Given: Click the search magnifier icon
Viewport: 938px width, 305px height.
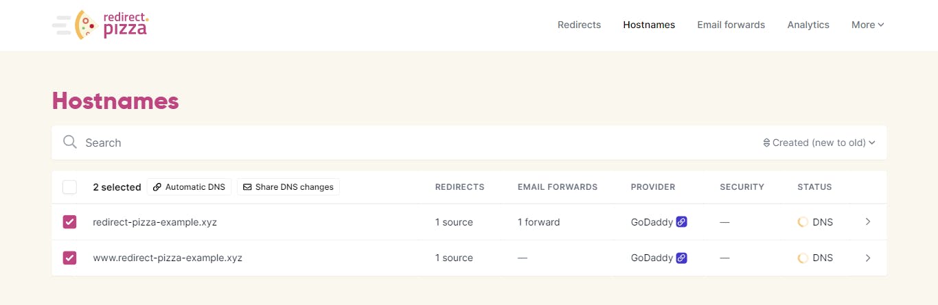Looking at the screenshot, I should click(x=69, y=142).
